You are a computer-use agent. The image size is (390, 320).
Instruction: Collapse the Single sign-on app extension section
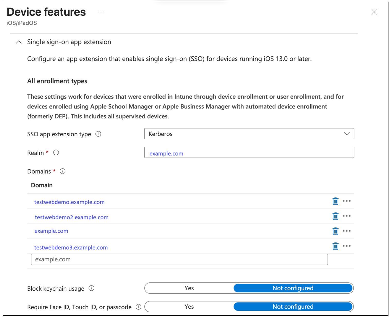coord(19,42)
